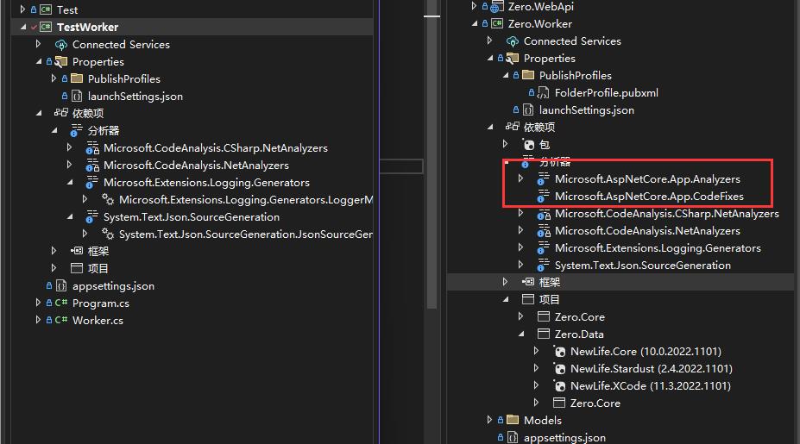
Task: Click the launchSettings.json file icon under TestWorker
Action: (77, 96)
